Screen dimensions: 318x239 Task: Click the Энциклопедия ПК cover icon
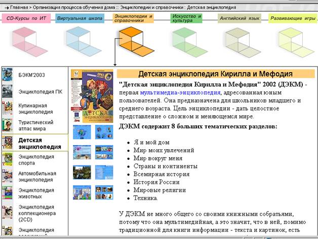(7, 91)
